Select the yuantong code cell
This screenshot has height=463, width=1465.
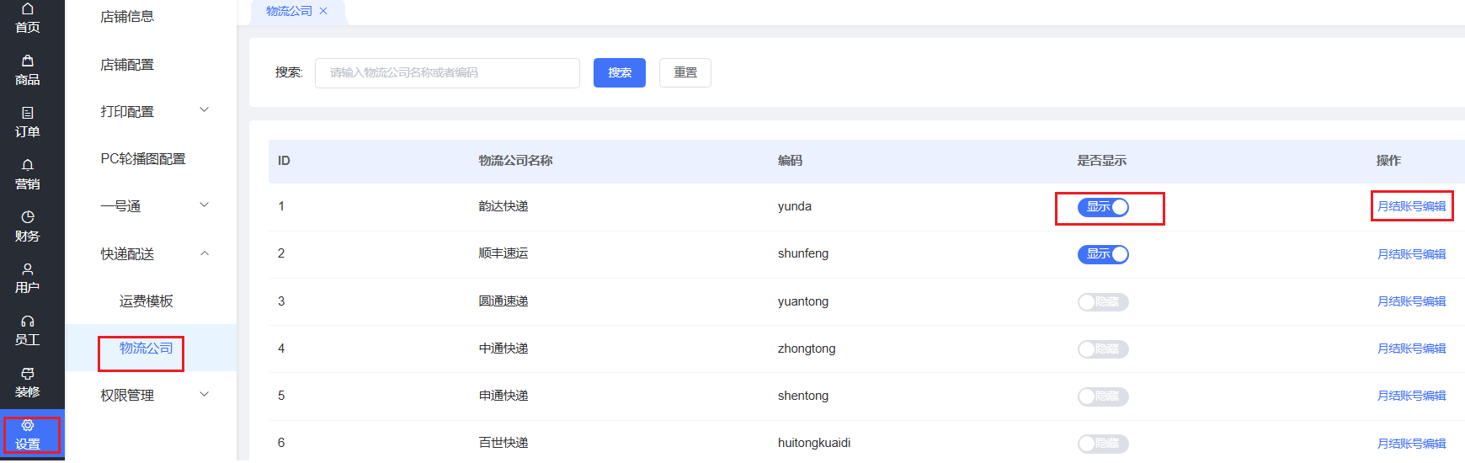click(x=803, y=301)
